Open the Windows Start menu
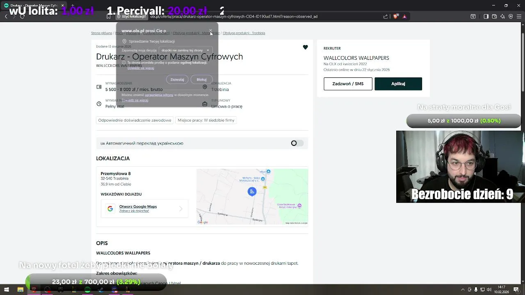This screenshot has width=525, height=295. tap(7, 290)
